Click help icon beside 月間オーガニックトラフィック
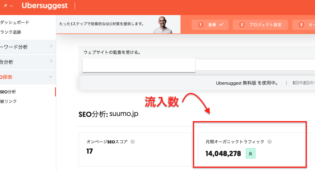The width and height of the screenshot is (315, 172). (270, 142)
